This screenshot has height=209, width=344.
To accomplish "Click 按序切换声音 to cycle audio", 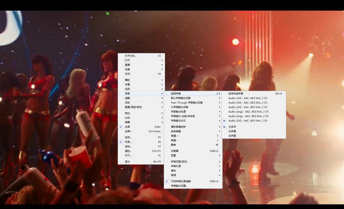I will point(254,94).
